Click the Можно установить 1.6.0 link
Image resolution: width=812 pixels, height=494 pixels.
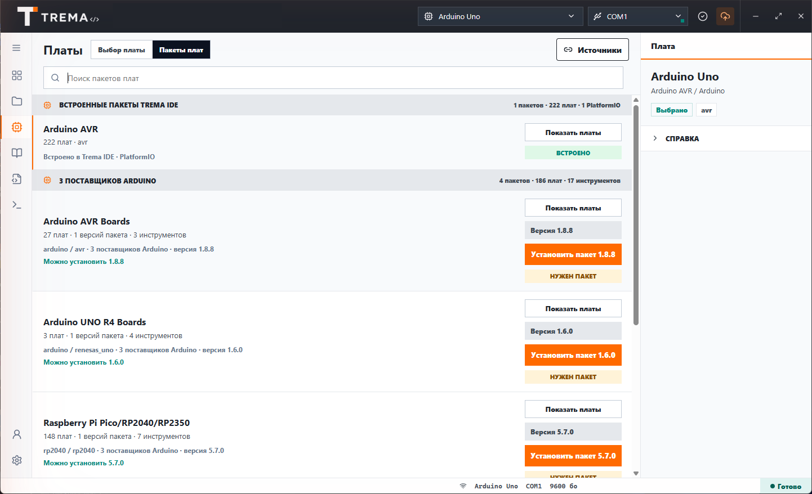click(83, 362)
